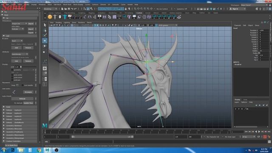This screenshot has height=153, width=272.
Task: Open the FitSkeletons file dropdown
Action: [x=20, y=24]
